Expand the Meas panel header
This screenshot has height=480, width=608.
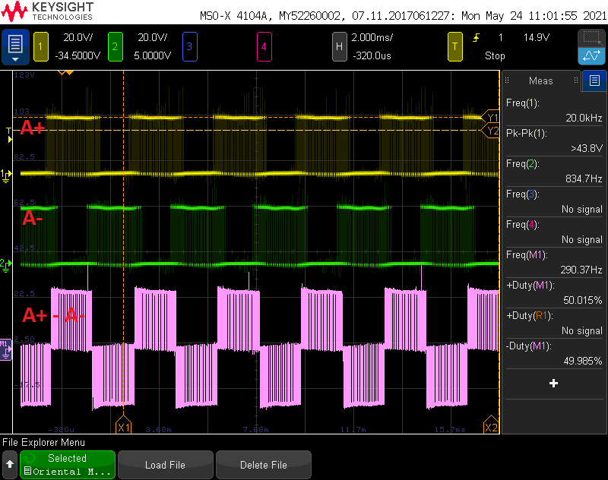click(x=541, y=81)
